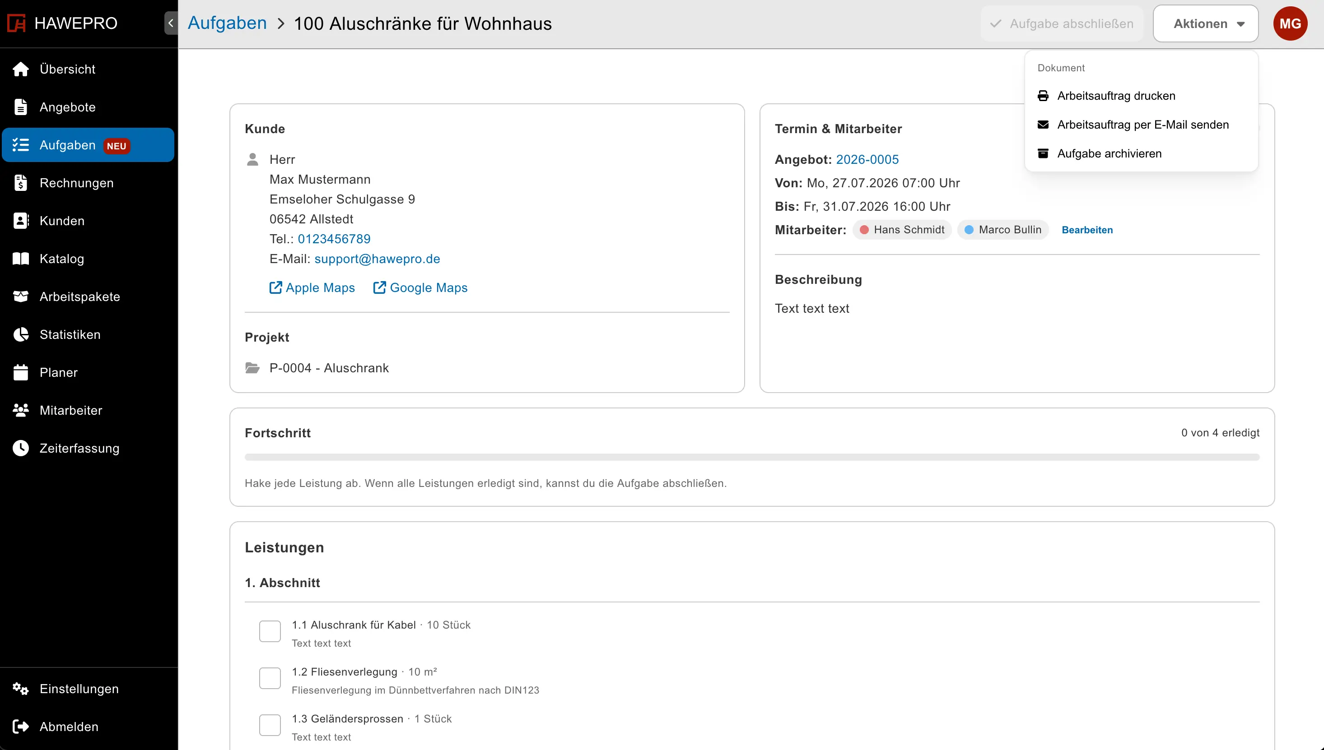Click the project folder icon next to P-0004
Viewport: 1324px width, 750px height.
click(x=252, y=368)
